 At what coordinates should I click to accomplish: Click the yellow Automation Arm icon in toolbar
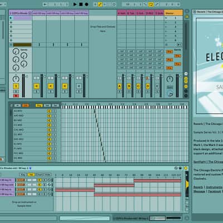click(x=100, y=4)
